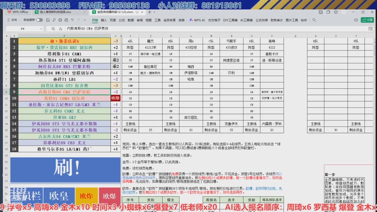This screenshot has height=212, width=377.
Task: Select the 数据 ribbon tab
Action: click(131, 20)
